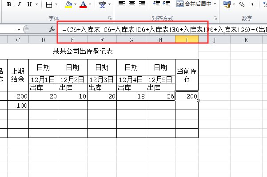Open borders dropdown arrow
267x177 pixels.
coord(56,4)
